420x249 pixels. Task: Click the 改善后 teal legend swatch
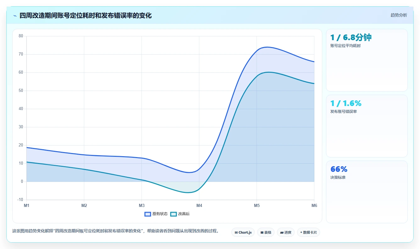(173, 214)
